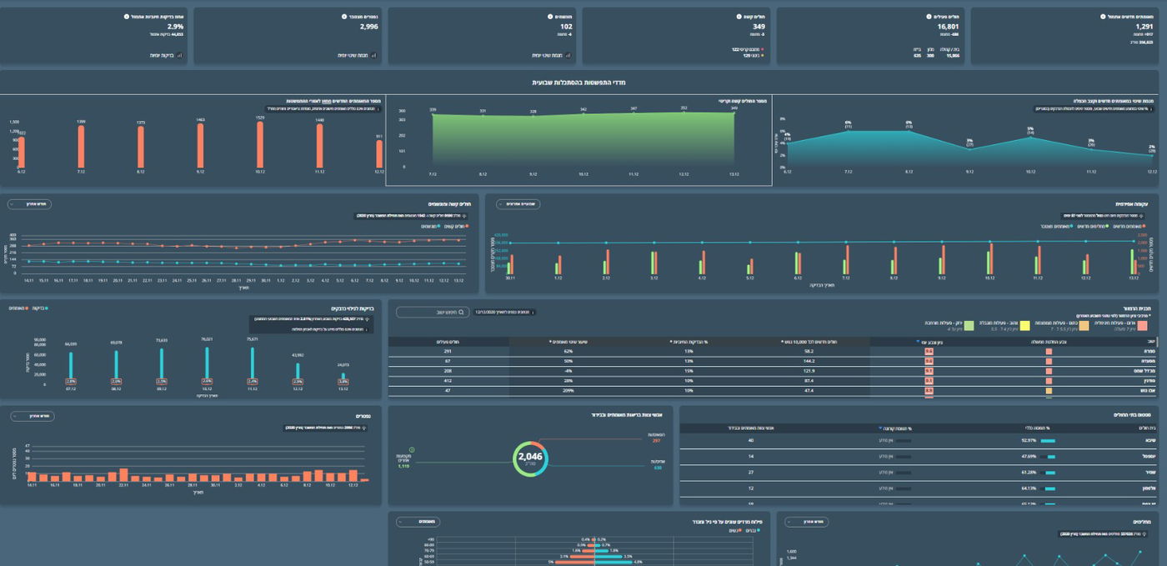Toggle בדיקות legend in the daily tests chart
This screenshot has width=1167, height=566.
pyautogui.click(x=38, y=308)
